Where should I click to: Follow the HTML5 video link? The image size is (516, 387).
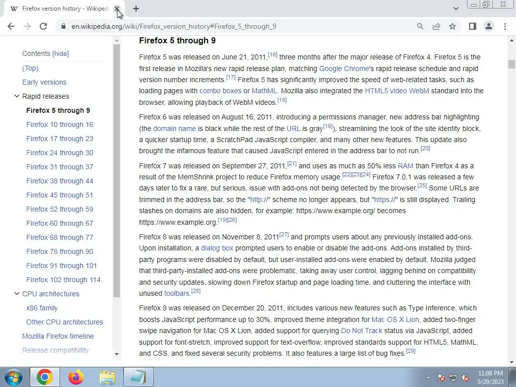pyautogui.click(x=386, y=91)
